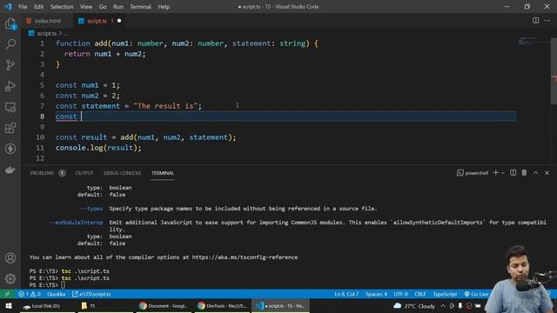The image size is (557, 313).
Task: Click the add function name on line 1
Action: coord(101,43)
